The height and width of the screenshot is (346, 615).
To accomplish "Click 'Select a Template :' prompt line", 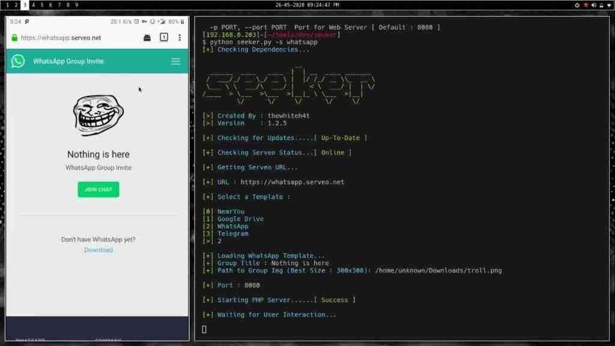I will [x=246, y=197].
